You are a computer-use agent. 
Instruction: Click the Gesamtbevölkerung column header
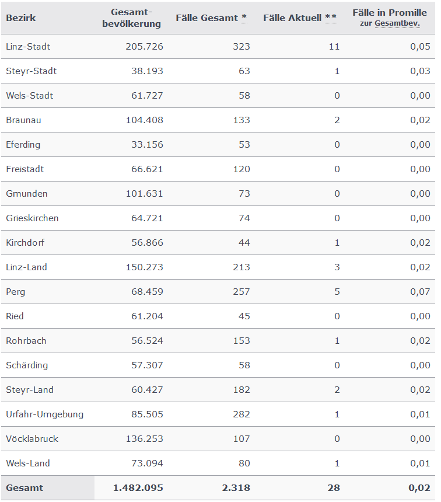pyautogui.click(x=131, y=18)
